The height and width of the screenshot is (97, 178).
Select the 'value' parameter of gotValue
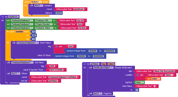coord(111,64)
